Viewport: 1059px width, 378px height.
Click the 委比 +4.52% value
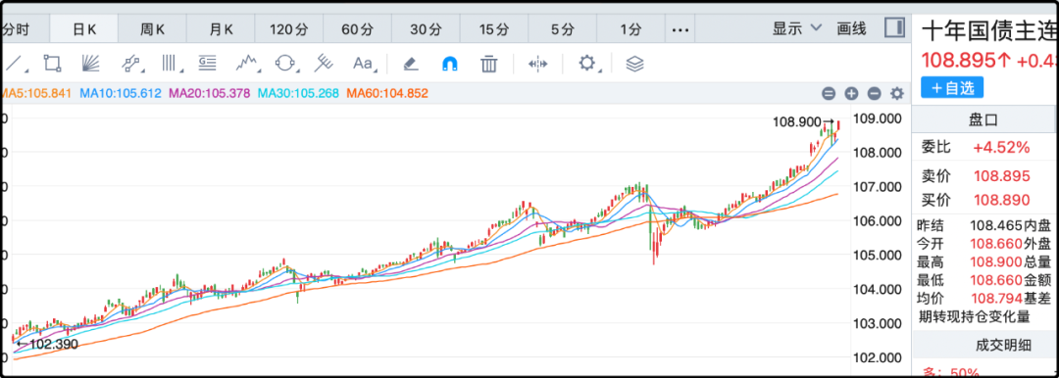(x=1001, y=147)
